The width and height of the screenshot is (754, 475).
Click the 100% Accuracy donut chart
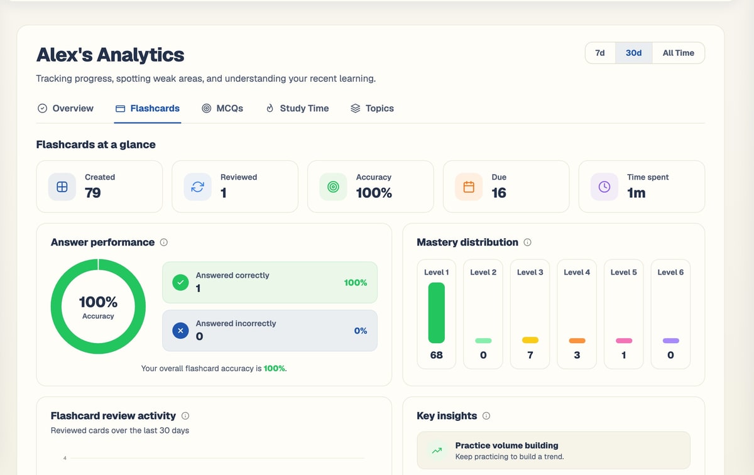click(98, 306)
